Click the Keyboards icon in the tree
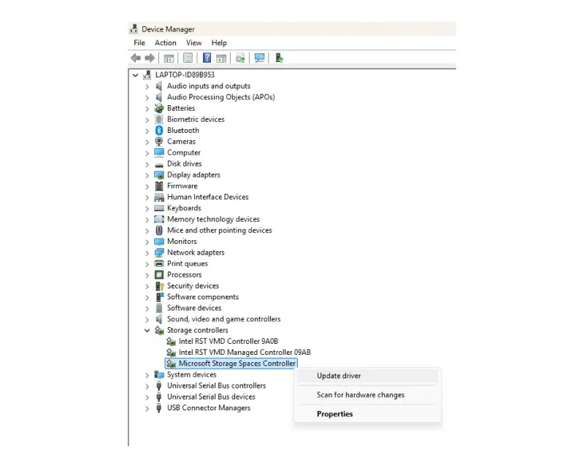The width and height of the screenshot is (584, 468). [159, 208]
